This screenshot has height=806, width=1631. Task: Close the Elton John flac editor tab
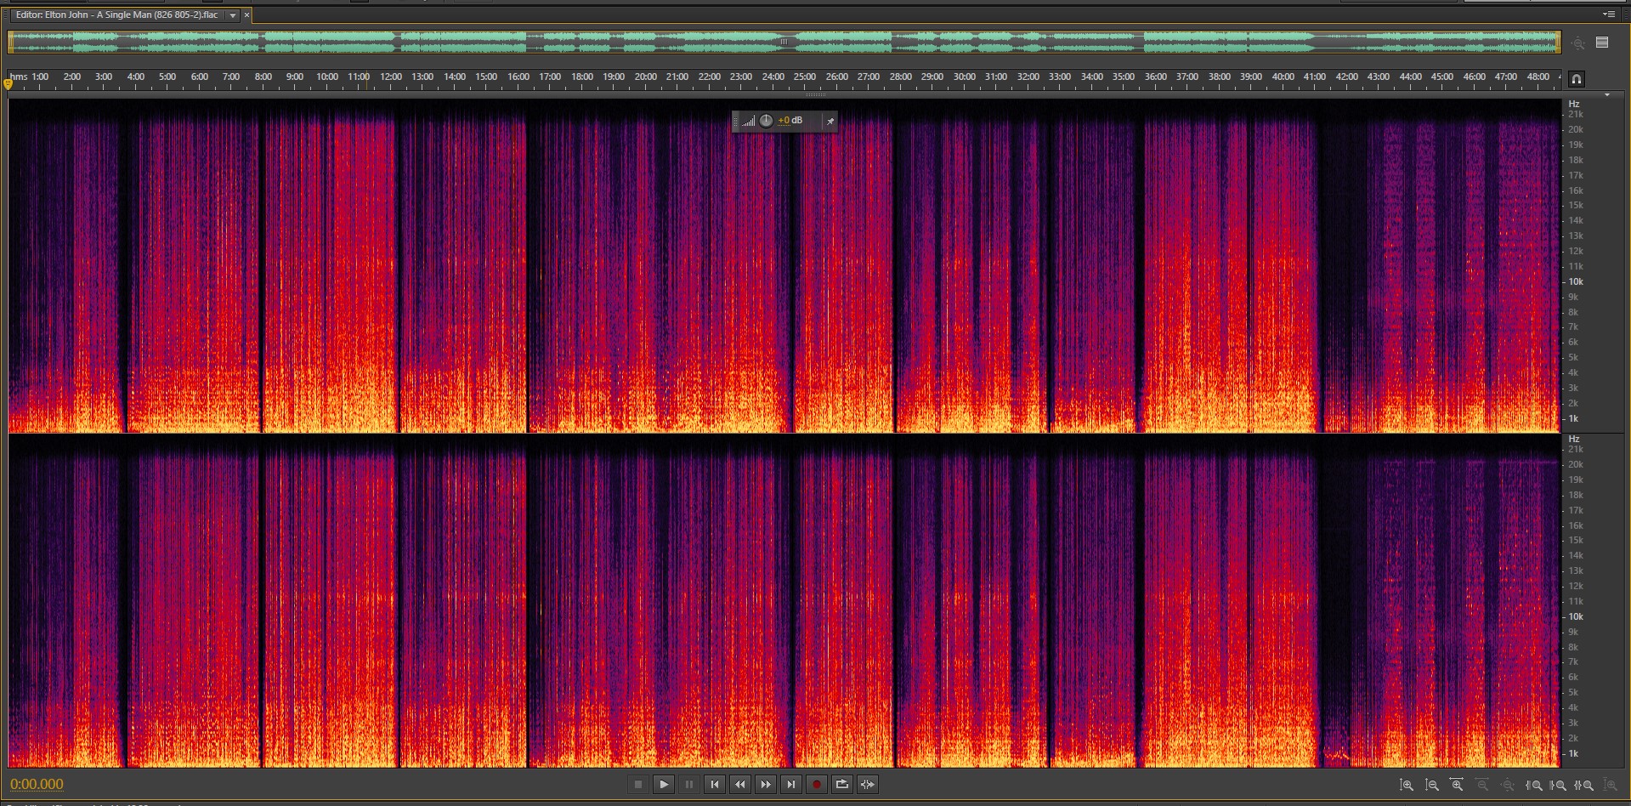tap(246, 15)
